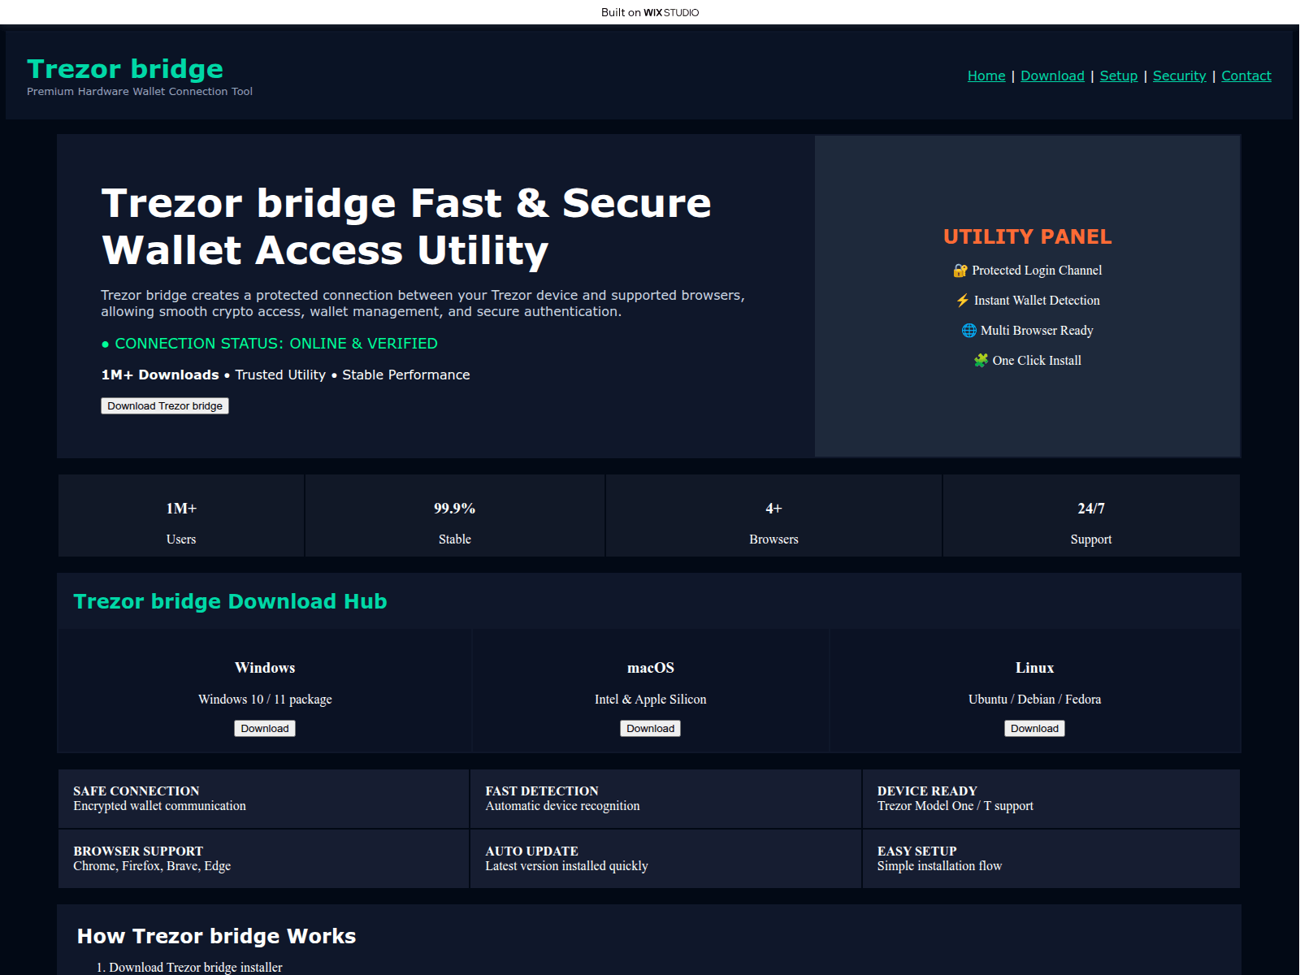This screenshot has height=975, width=1300.
Task: Click the 4+ Browsers stat card
Action: (x=773, y=516)
